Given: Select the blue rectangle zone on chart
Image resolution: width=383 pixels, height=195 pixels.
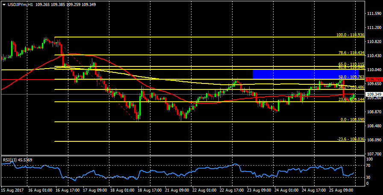Looking at the screenshot, I should pos(308,74).
